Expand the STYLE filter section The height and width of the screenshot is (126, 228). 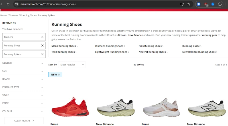(24, 95)
